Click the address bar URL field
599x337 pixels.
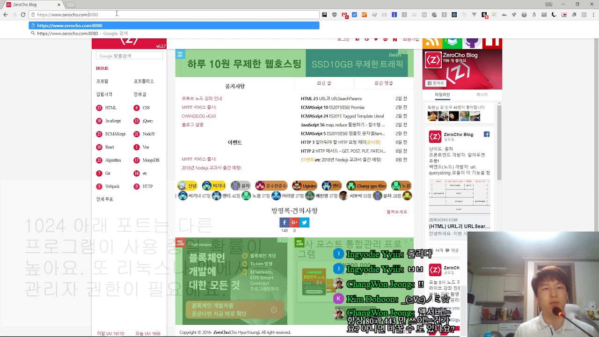[x=175, y=15]
